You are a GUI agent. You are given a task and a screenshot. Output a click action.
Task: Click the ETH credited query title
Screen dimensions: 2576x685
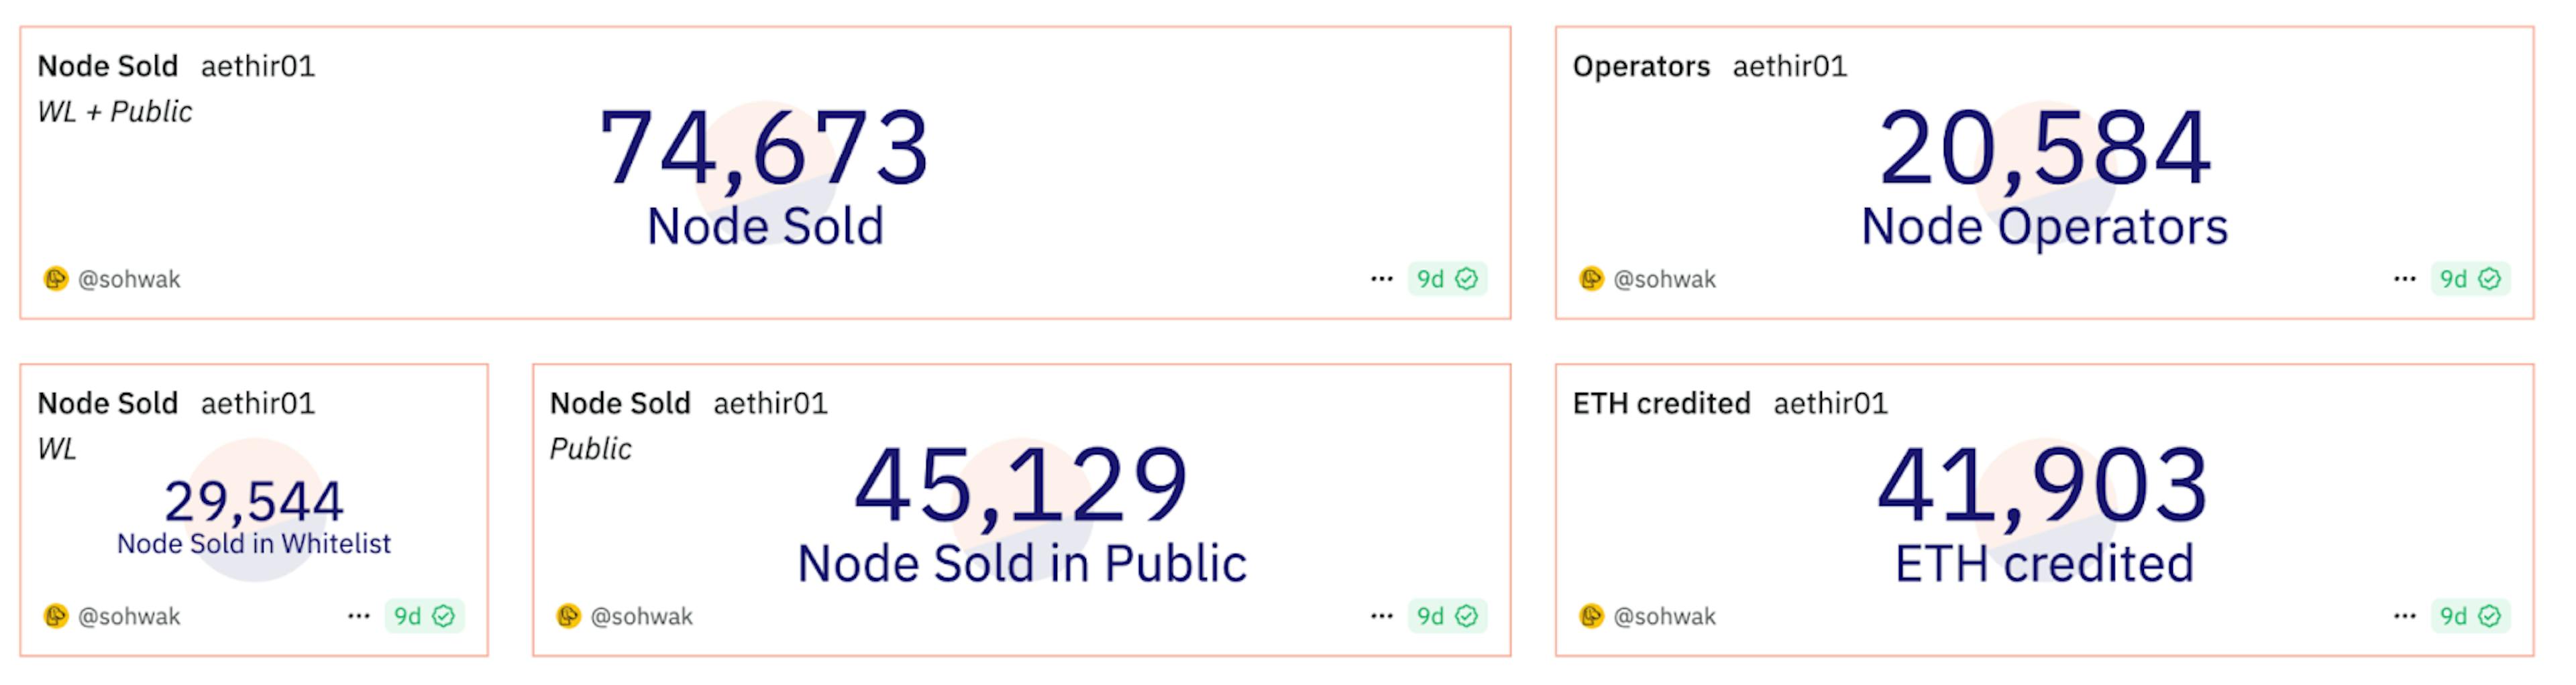[x=1661, y=403]
